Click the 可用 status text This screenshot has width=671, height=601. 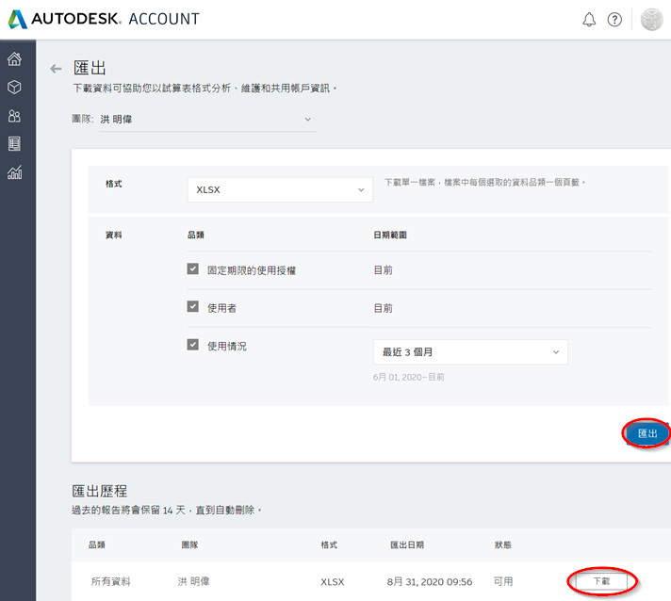coord(503,582)
